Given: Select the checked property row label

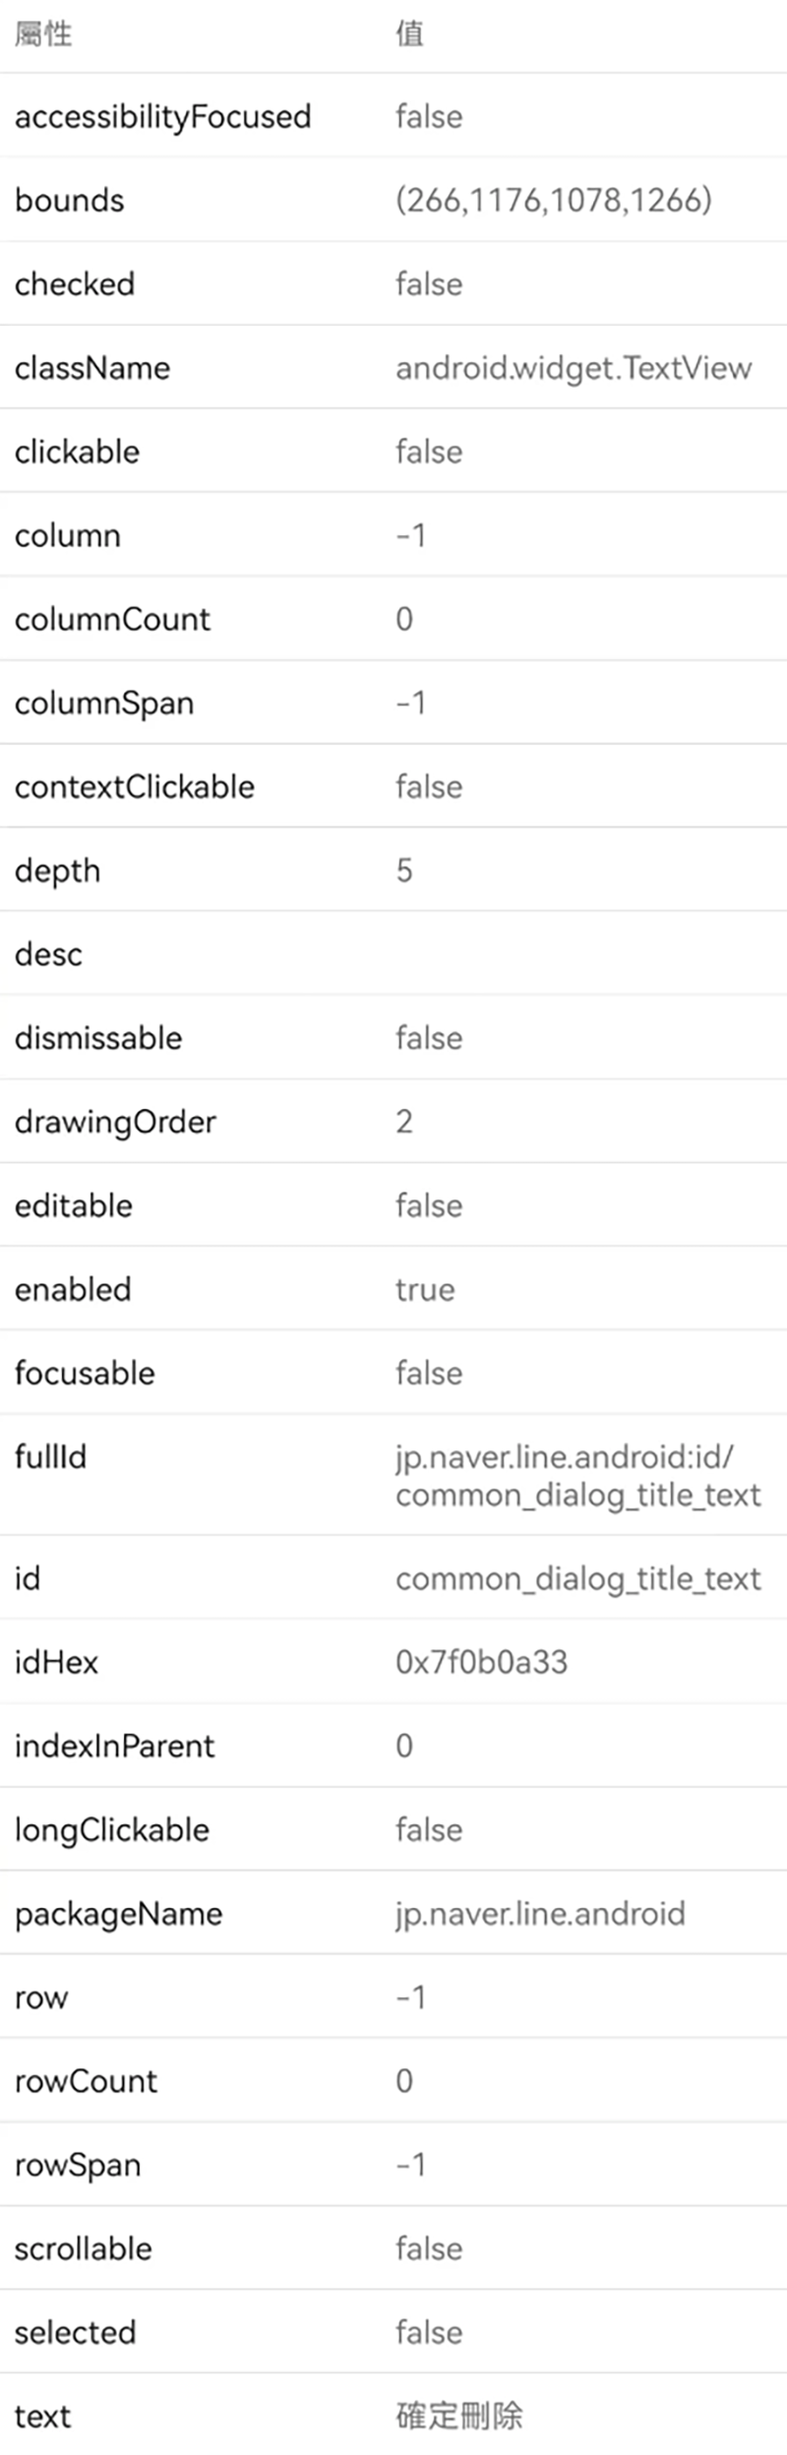Looking at the screenshot, I should click(75, 284).
